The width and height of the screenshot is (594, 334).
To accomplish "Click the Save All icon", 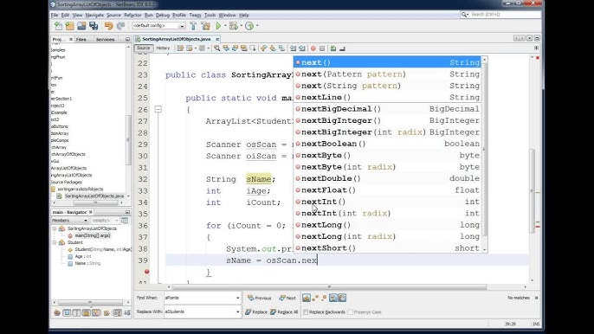I will [x=94, y=26].
